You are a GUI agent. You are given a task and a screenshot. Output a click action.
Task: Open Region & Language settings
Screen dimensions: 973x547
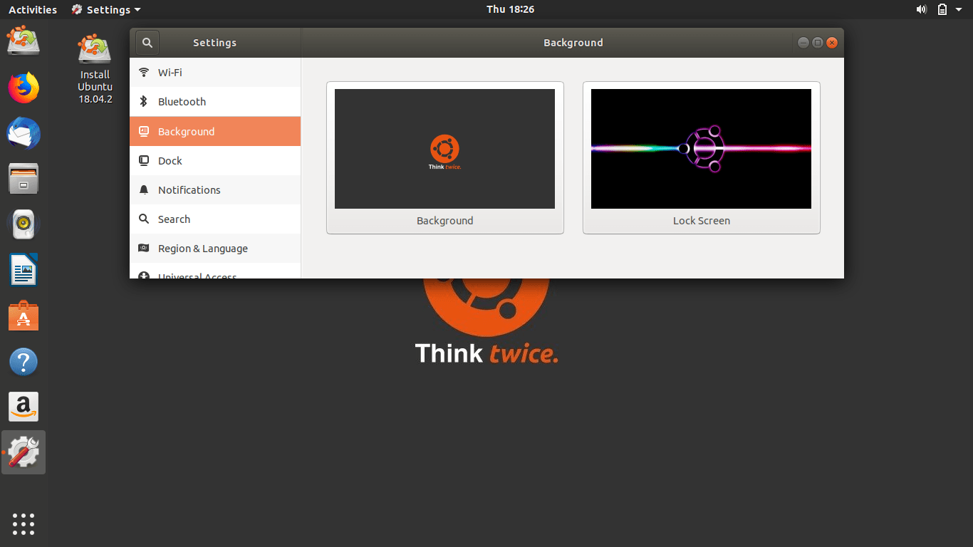click(x=215, y=249)
